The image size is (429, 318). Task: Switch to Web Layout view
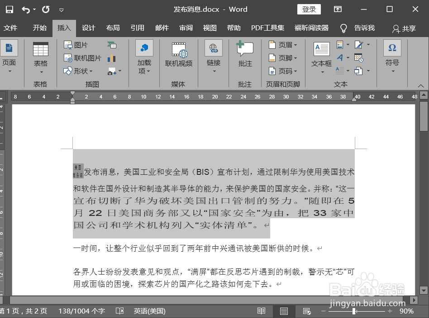click(307, 311)
